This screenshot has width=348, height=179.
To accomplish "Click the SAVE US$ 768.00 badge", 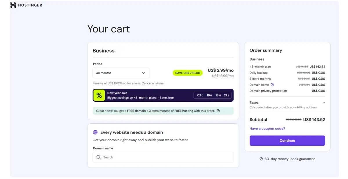I will click(x=187, y=73).
